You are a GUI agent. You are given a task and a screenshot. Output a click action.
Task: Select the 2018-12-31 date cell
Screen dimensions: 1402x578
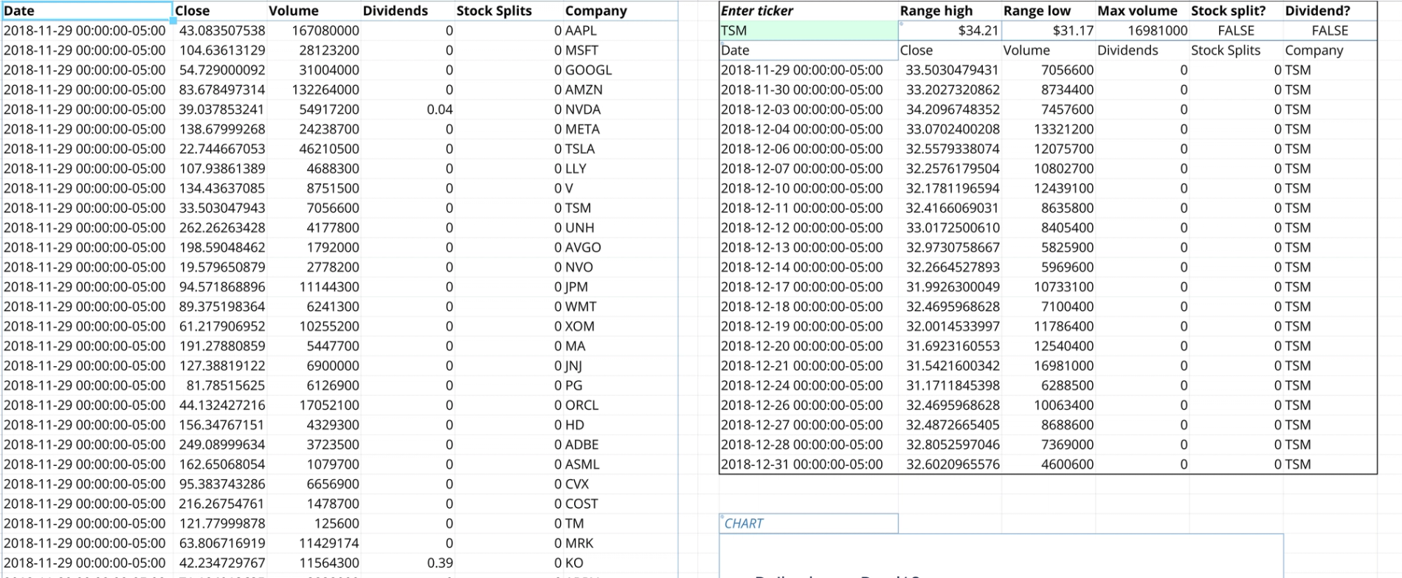click(809, 464)
